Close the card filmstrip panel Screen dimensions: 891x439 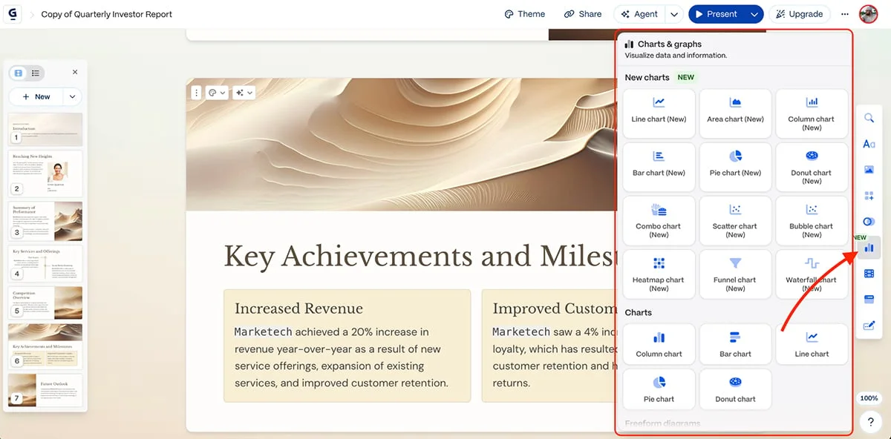tap(75, 72)
